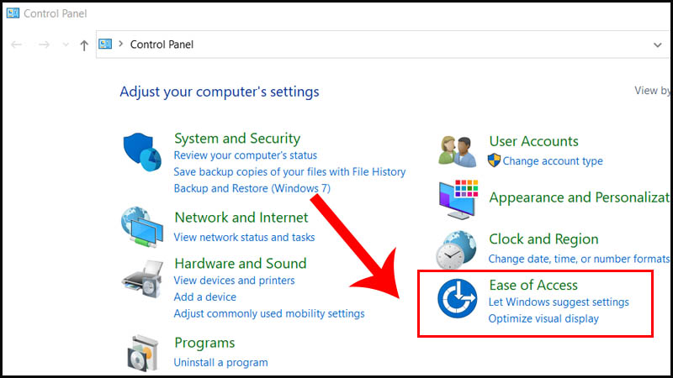Click the User Accounts people icon
Image resolution: width=673 pixels, height=378 pixels.
pos(458,150)
